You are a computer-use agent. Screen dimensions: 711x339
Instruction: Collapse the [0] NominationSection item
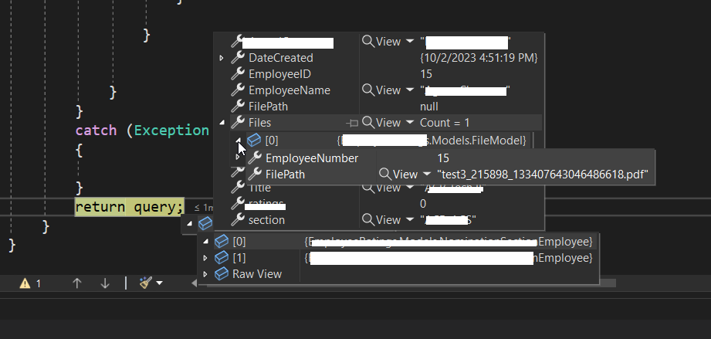[205, 242]
